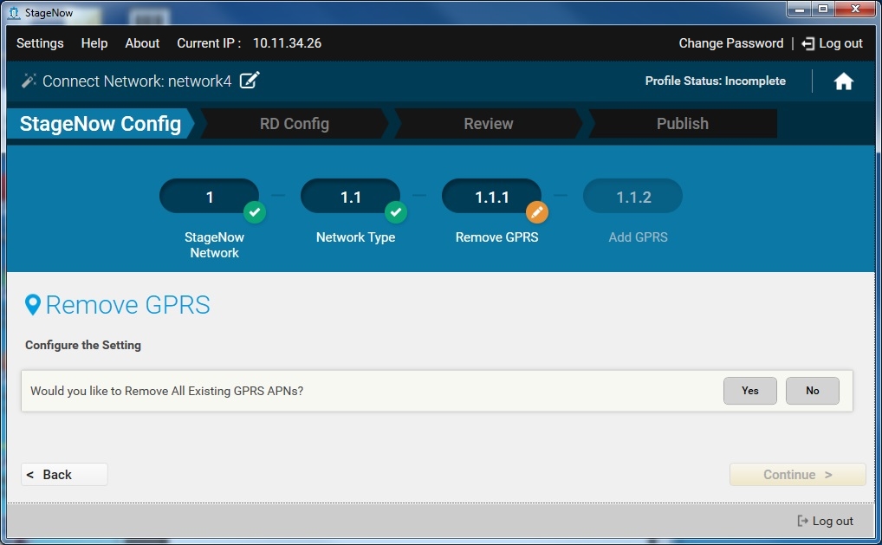Switch to the RD Config tab
The width and height of the screenshot is (882, 545).
[x=294, y=124]
